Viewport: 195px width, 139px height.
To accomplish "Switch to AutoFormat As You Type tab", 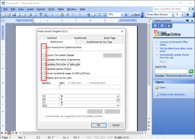I will pos(99,42).
